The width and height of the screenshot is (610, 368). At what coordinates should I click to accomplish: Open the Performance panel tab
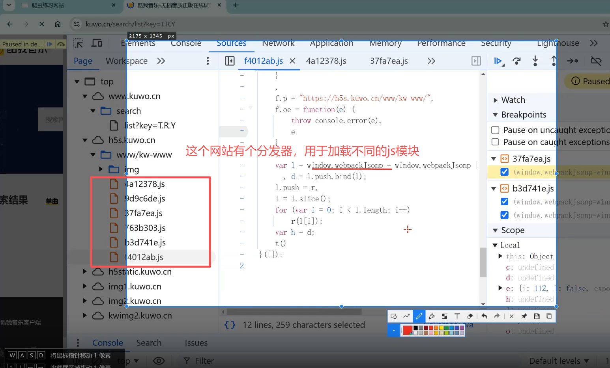tap(441, 43)
